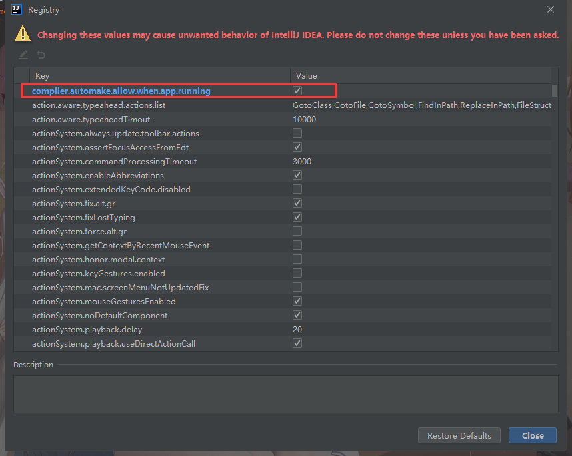The image size is (572, 456).
Task: Click the value 20 for playback.delay
Action: tap(297, 330)
